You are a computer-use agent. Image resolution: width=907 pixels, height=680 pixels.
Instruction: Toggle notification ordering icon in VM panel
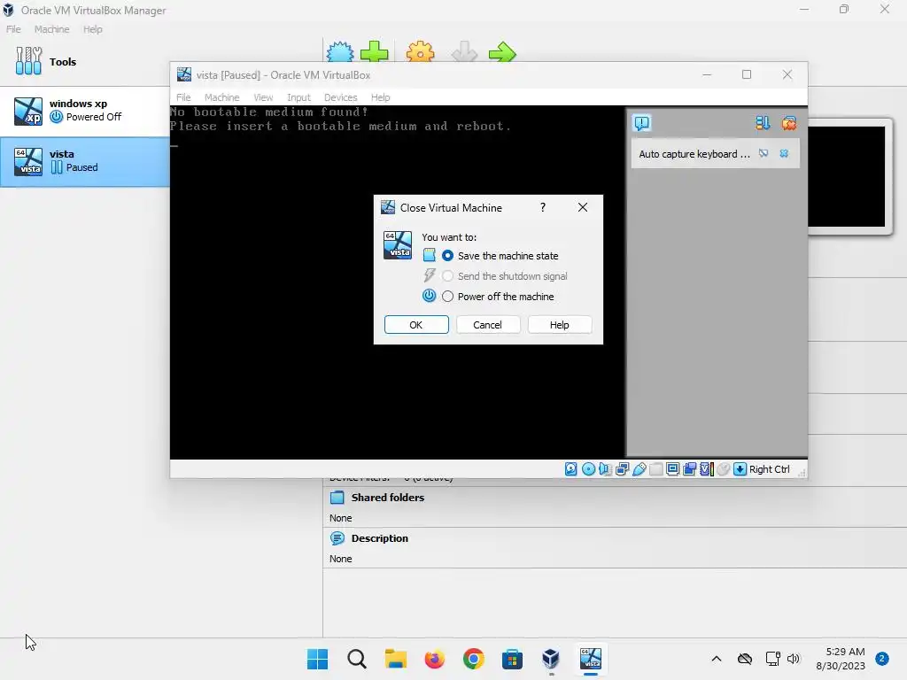coord(763,123)
